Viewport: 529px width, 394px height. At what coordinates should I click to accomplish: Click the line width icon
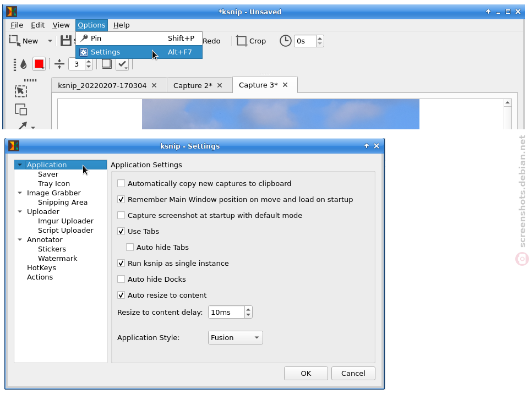click(59, 64)
